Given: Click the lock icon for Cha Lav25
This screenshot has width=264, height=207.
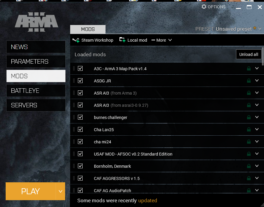Looking at the screenshot, I should point(249,130).
